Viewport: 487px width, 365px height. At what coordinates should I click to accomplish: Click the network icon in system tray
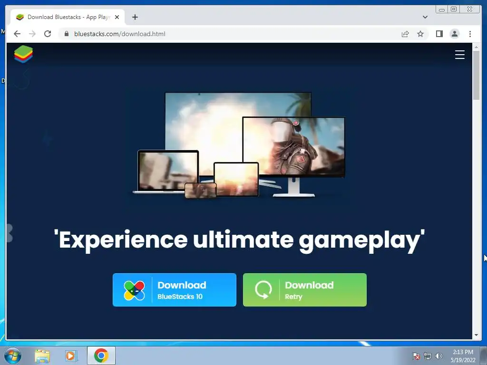coord(428,356)
